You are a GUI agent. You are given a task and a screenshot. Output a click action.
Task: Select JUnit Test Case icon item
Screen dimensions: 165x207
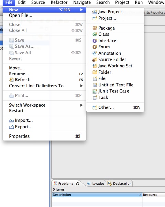point(95,91)
